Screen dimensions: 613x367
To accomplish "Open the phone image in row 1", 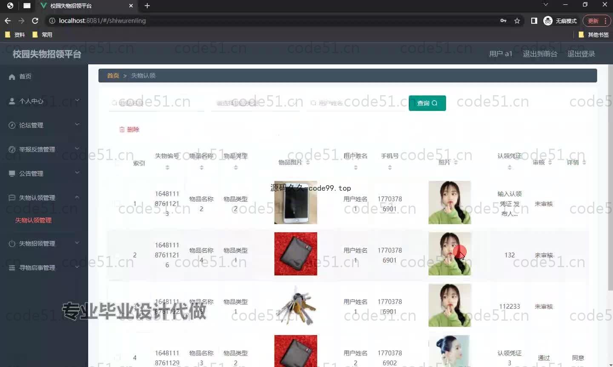I will click(295, 203).
